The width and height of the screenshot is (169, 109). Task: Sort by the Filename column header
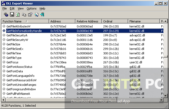144,21
